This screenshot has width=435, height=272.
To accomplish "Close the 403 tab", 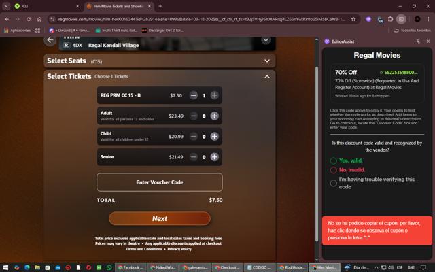I will point(77,6).
